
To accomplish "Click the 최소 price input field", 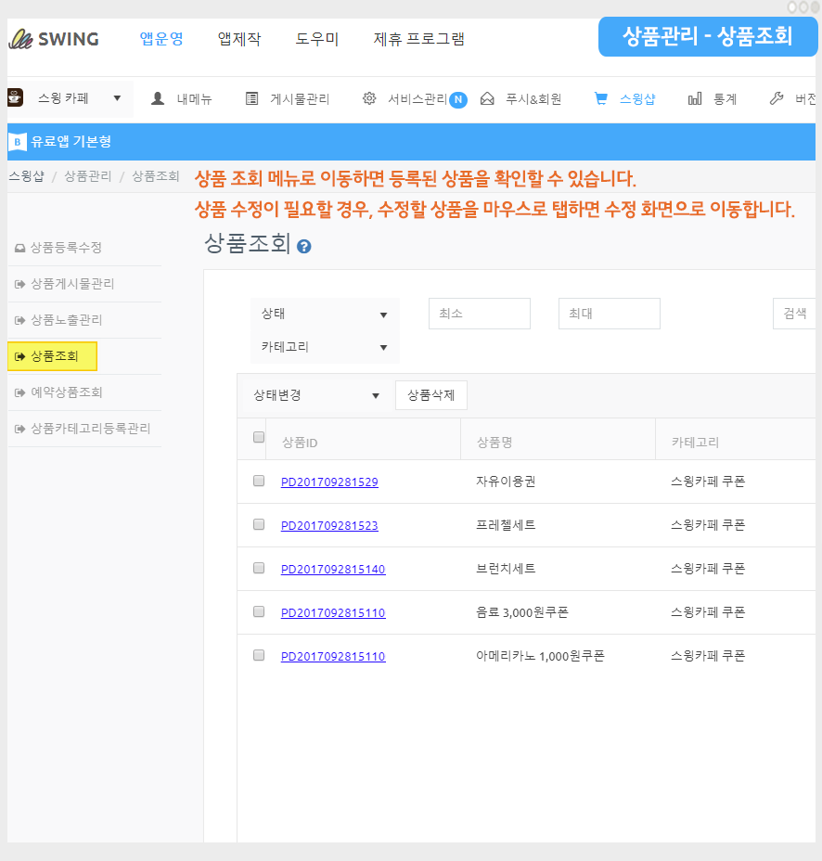I will (x=479, y=314).
